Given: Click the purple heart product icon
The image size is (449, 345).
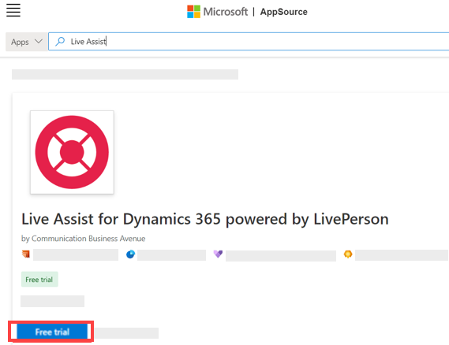Looking at the screenshot, I should point(218,254).
